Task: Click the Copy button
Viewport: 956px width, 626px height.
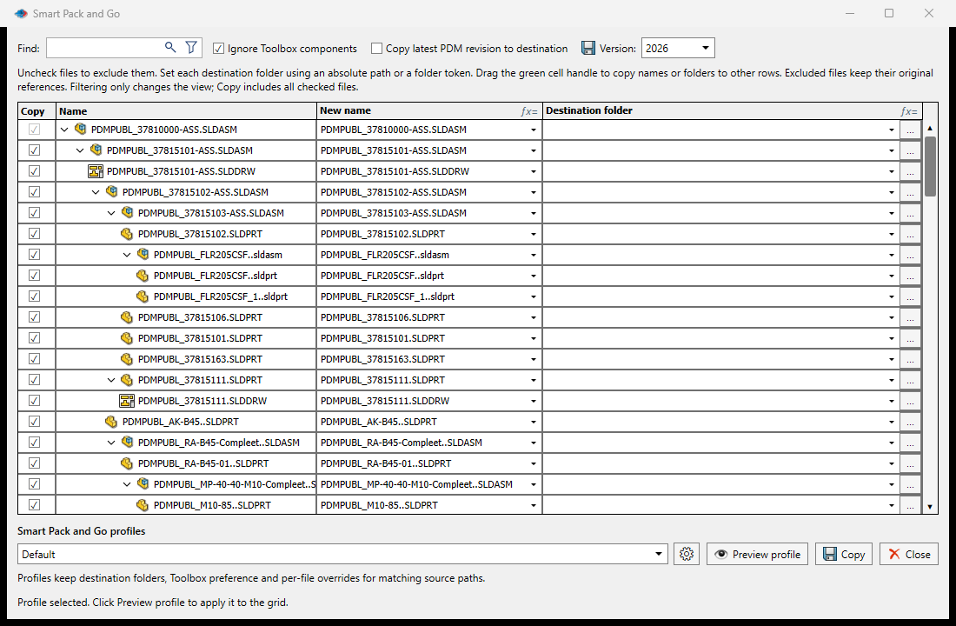Action: pyautogui.click(x=844, y=554)
